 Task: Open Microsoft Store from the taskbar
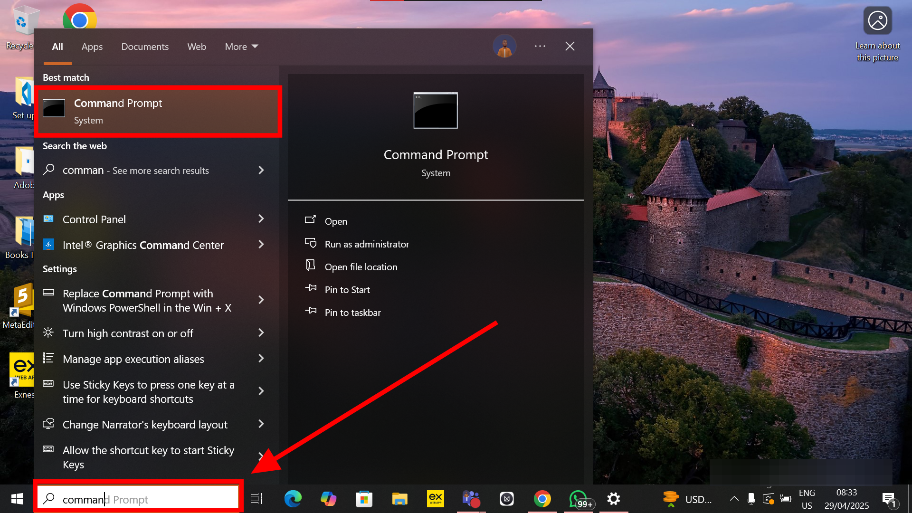click(364, 499)
